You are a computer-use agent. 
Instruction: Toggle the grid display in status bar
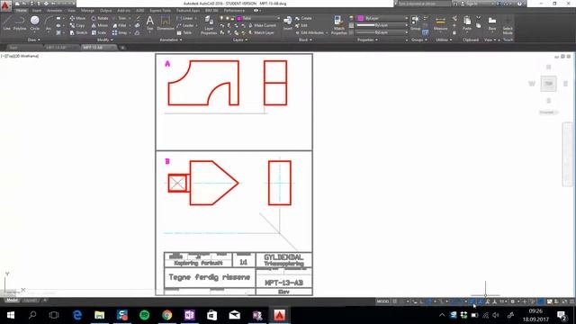coord(395,301)
